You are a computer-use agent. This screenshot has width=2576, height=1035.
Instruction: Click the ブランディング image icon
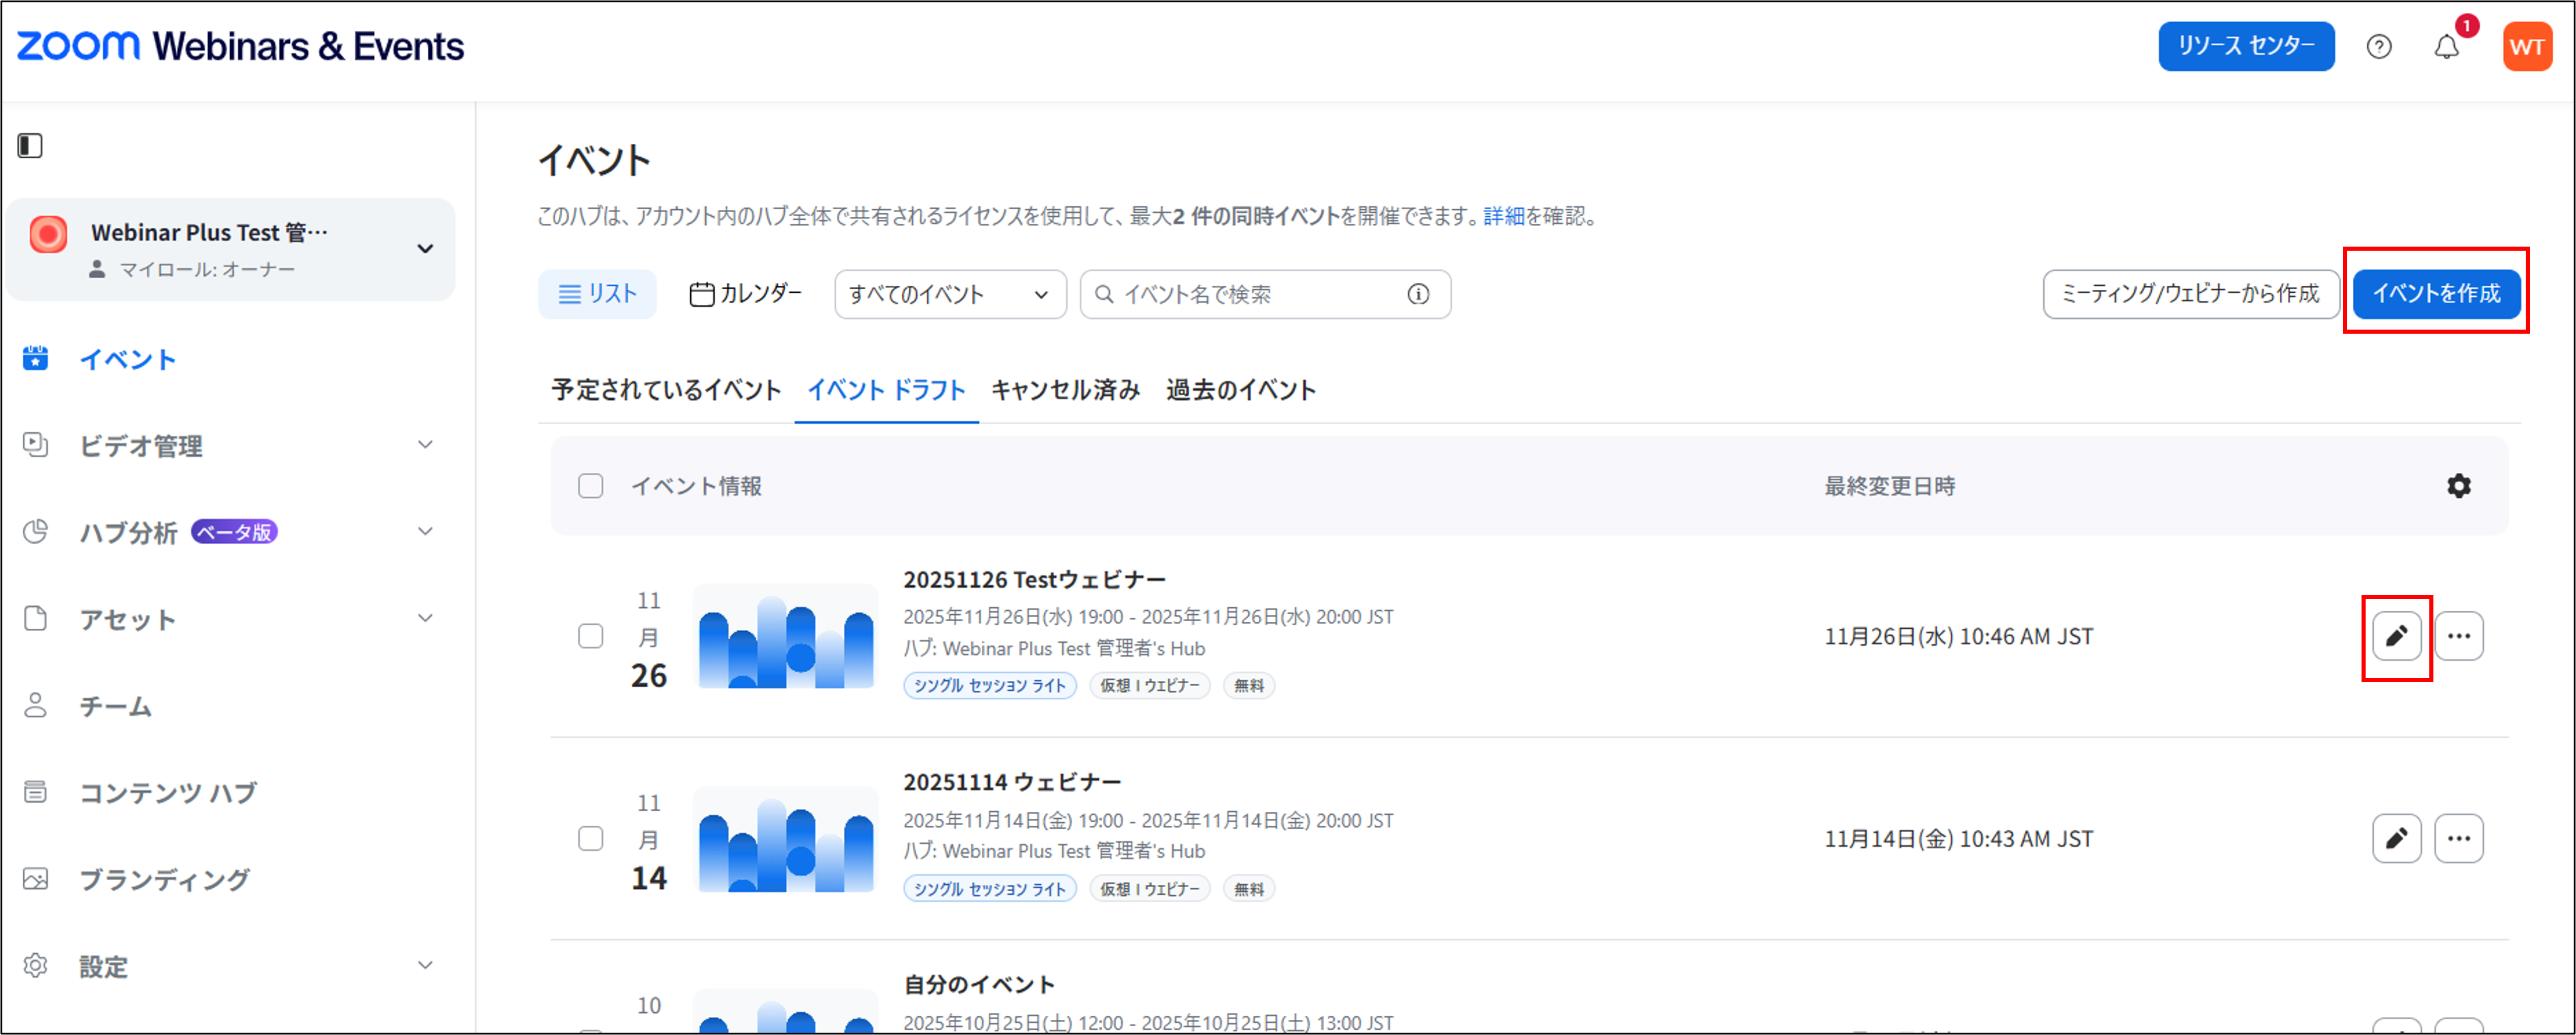click(x=35, y=879)
